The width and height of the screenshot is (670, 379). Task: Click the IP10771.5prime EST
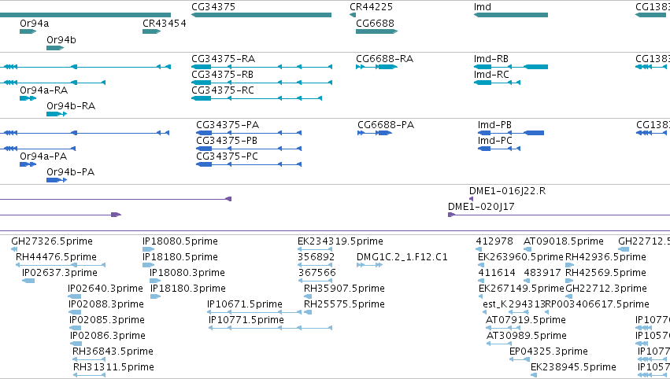point(271,328)
